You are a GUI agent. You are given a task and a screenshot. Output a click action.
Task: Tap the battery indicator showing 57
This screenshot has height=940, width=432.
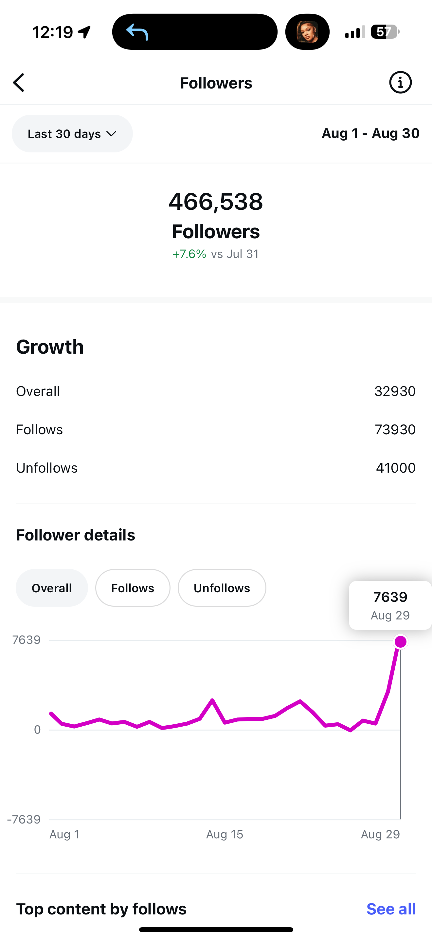(x=385, y=32)
